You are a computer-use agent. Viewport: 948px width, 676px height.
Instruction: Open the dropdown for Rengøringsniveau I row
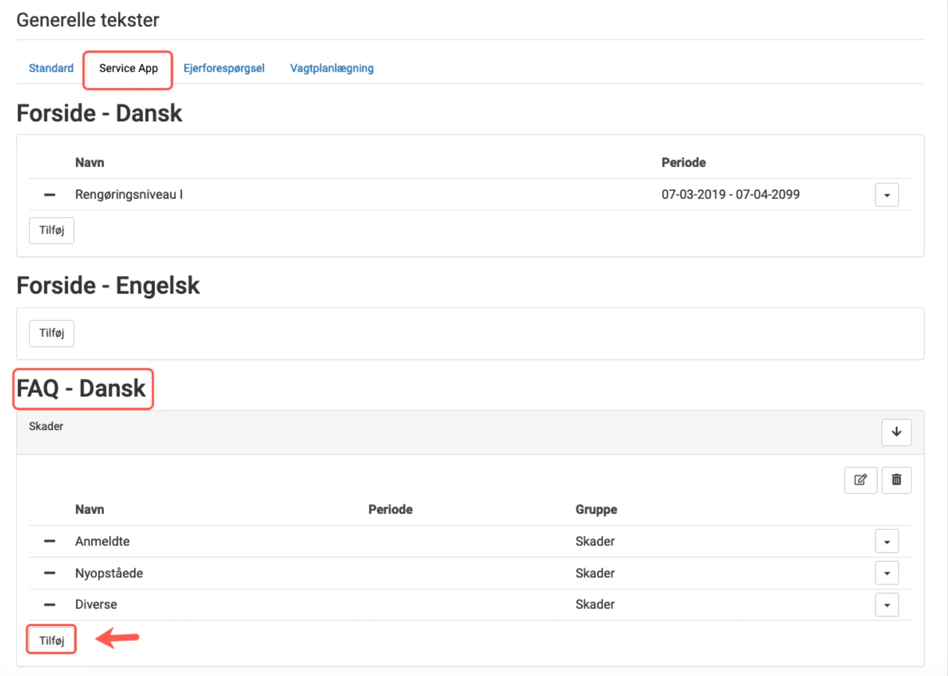pyautogui.click(x=887, y=195)
